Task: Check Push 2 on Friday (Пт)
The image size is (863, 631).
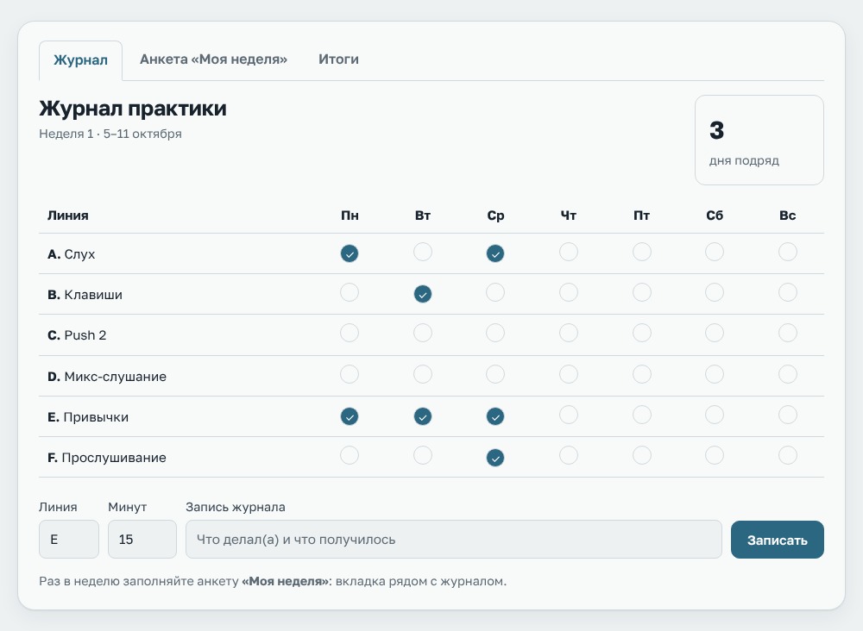Action: (x=642, y=333)
